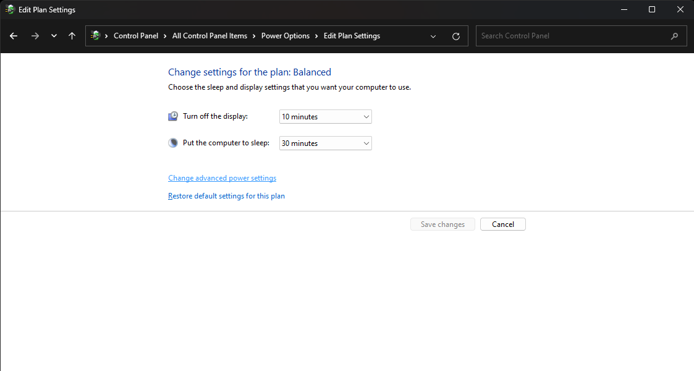Image resolution: width=694 pixels, height=371 pixels.
Task: Click the Back navigation arrow
Action: coord(14,36)
